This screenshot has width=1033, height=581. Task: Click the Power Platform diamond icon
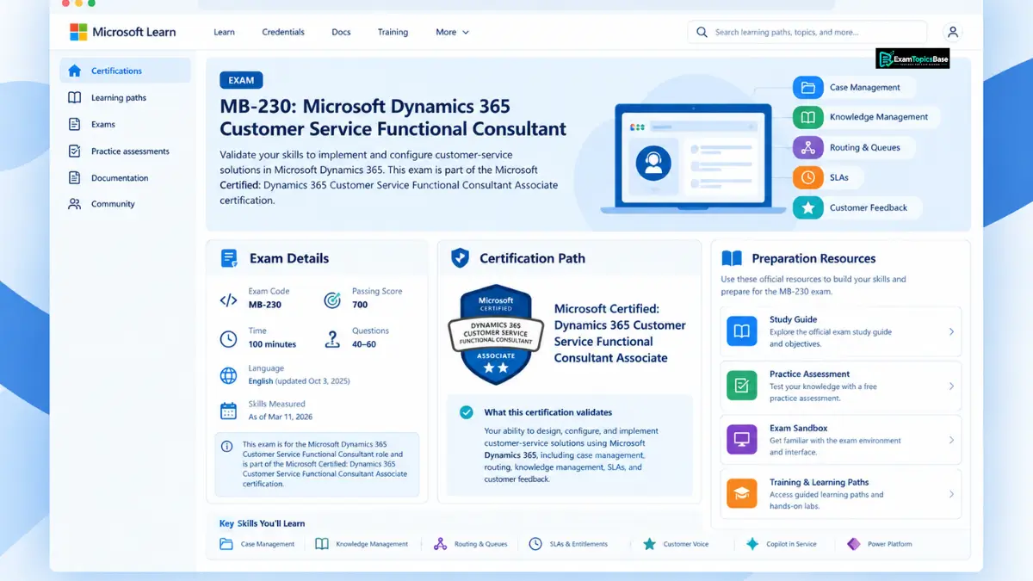pyautogui.click(x=854, y=544)
